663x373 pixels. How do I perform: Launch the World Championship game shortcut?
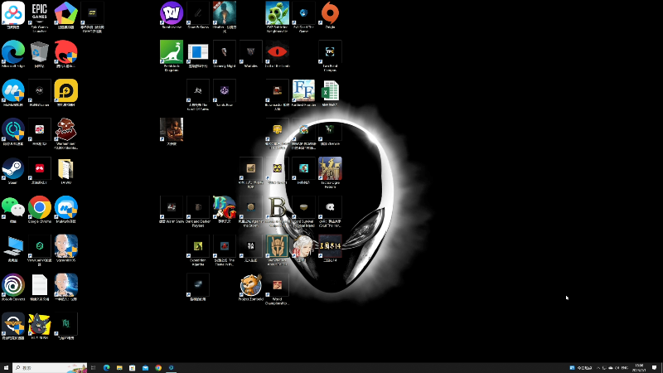[277, 285]
